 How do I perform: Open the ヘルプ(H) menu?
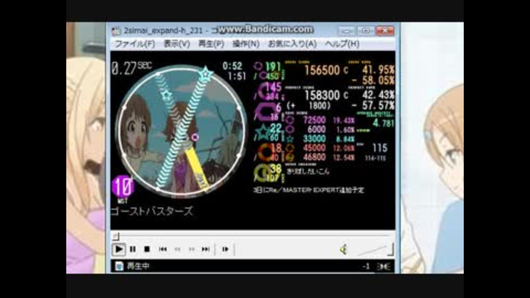pyautogui.click(x=342, y=44)
